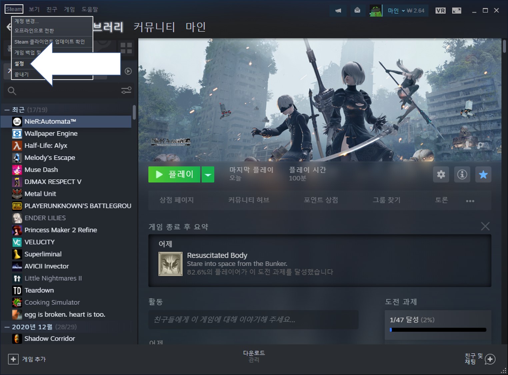
Task: Switch to the 마인 profile tab
Action: point(196,27)
